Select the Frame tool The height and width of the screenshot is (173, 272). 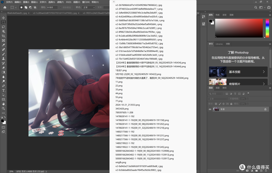4,41
